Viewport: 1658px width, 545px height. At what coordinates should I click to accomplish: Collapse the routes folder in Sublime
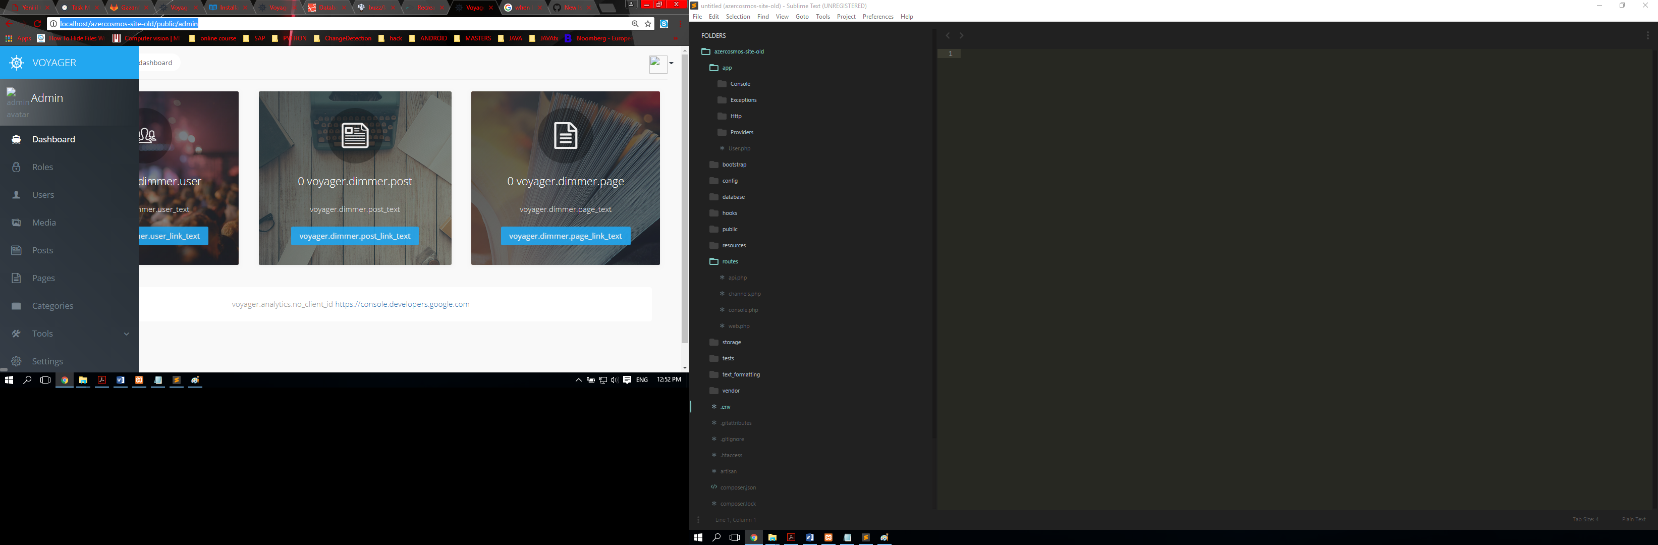714,262
